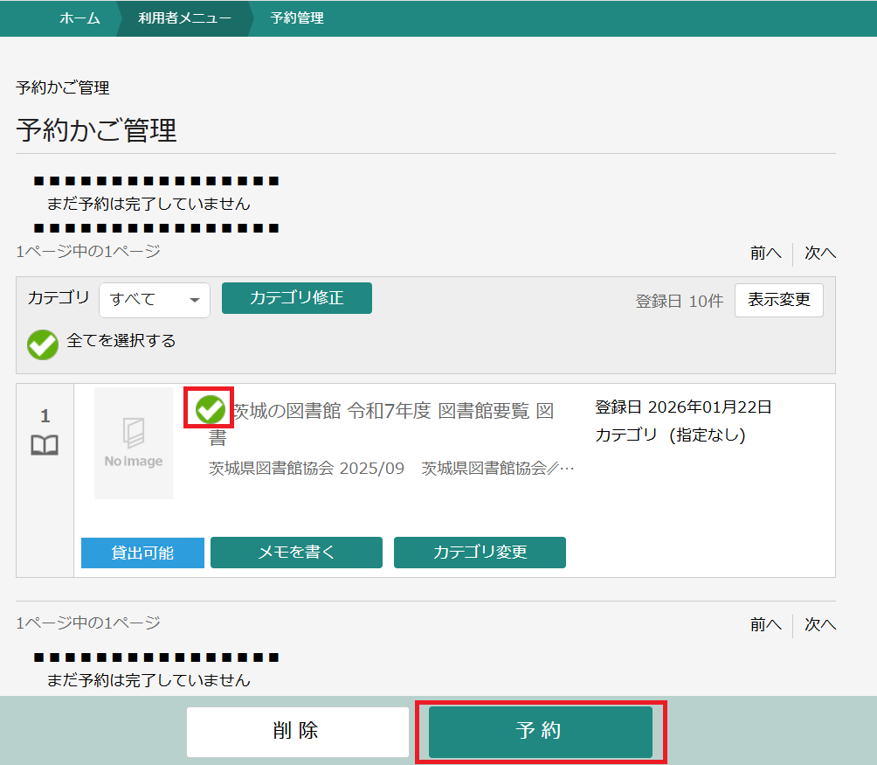877x765 pixels.
Task: Open the カテゴリ dropdown showing すべて
Action: click(x=155, y=300)
